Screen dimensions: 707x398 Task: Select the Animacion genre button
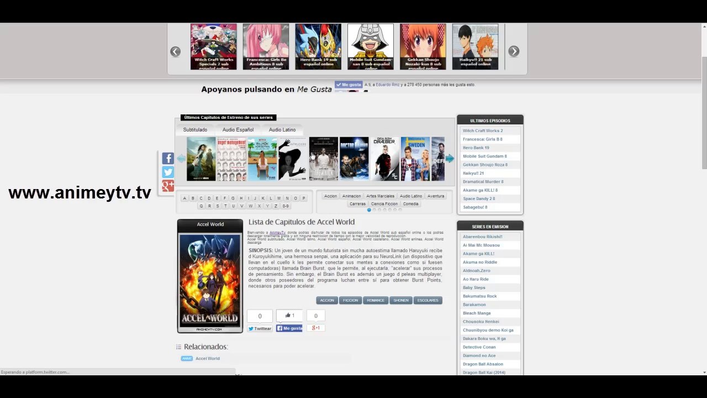tap(351, 196)
